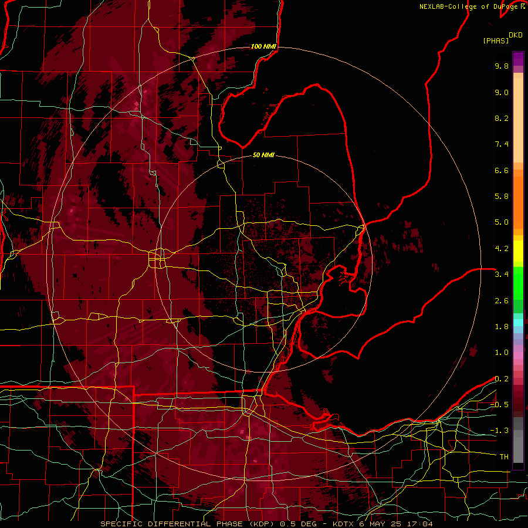Click the 50 NMI range ring label
The width and height of the screenshot is (528, 528).
coord(263,155)
